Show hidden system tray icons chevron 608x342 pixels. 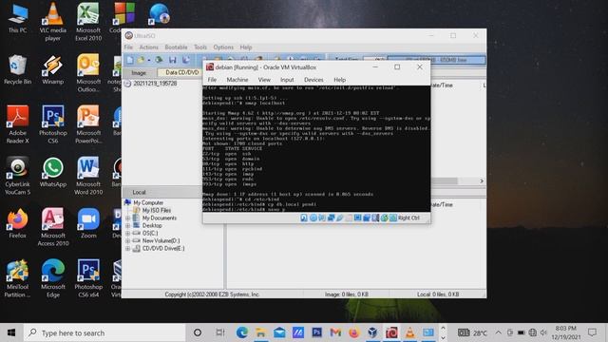click(x=498, y=332)
